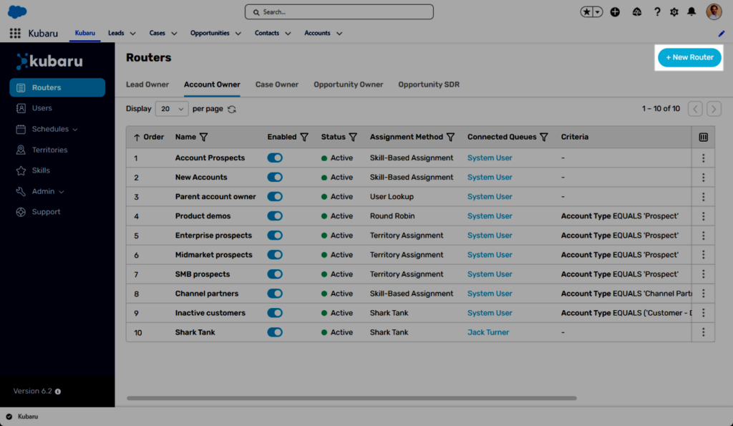This screenshot has height=426, width=733.
Task: Open the Setup gear icon
Action: pyautogui.click(x=674, y=12)
